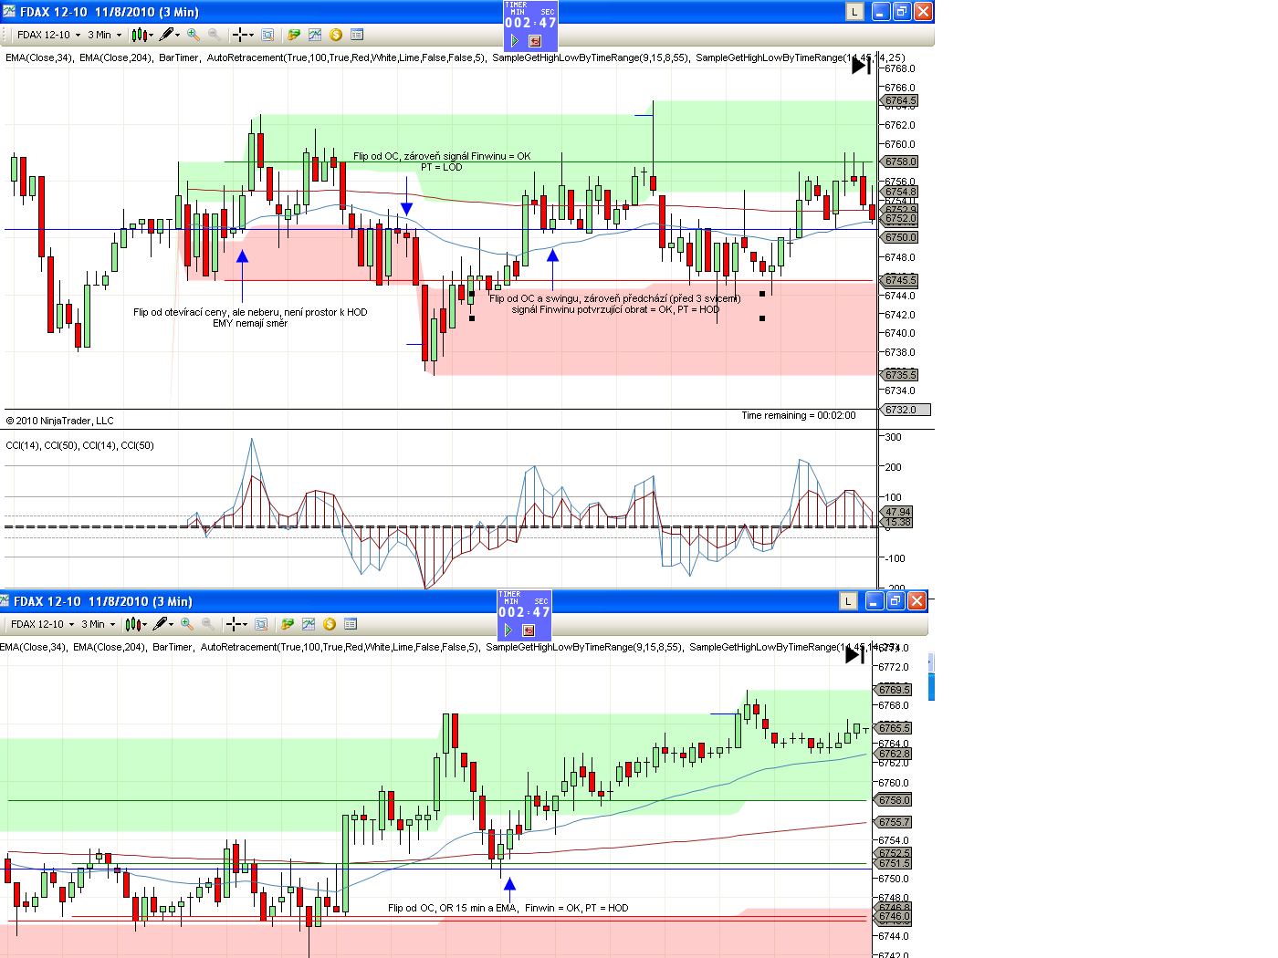Open drawing tools pencil in upper chart window

coord(168,35)
